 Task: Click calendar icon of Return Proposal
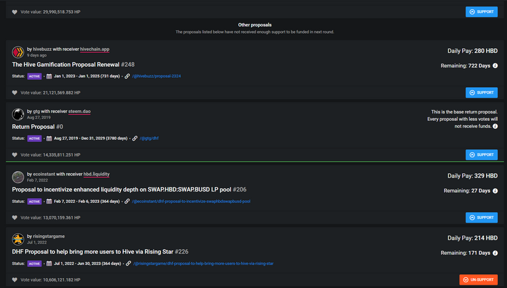pyautogui.click(x=49, y=139)
